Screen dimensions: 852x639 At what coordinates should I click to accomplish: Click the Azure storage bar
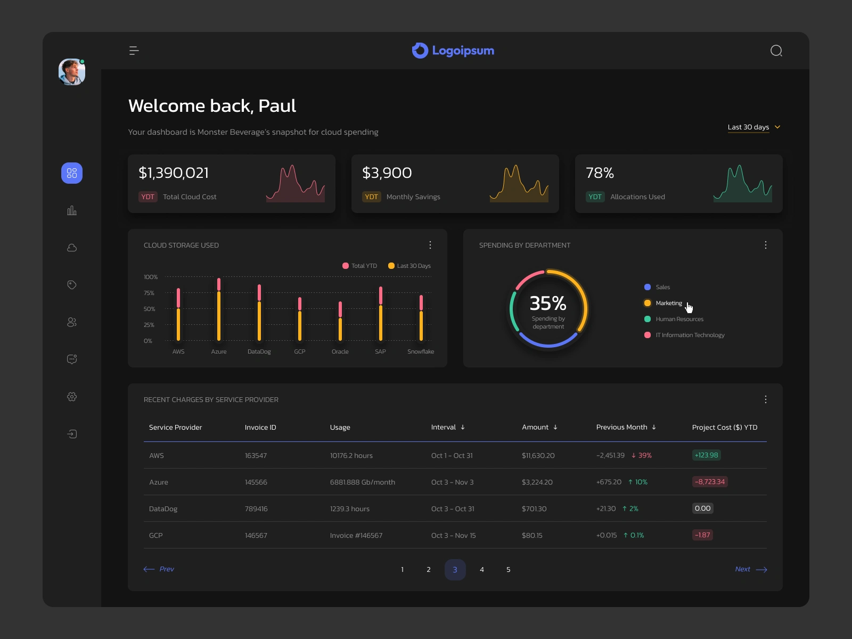click(x=219, y=309)
